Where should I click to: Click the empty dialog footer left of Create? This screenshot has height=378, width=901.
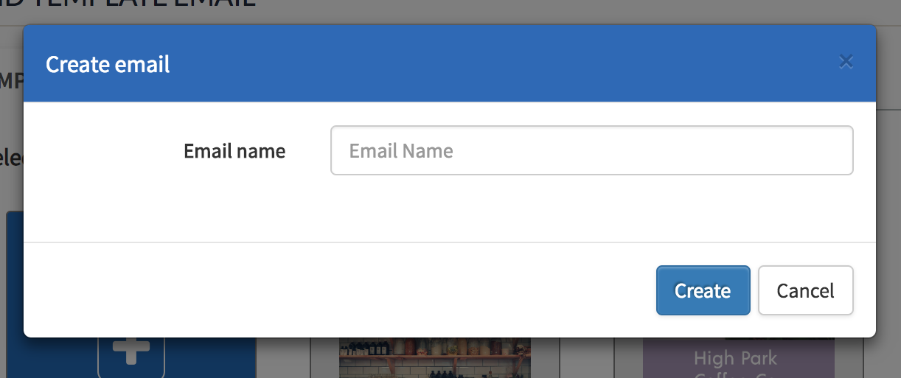pos(339,290)
